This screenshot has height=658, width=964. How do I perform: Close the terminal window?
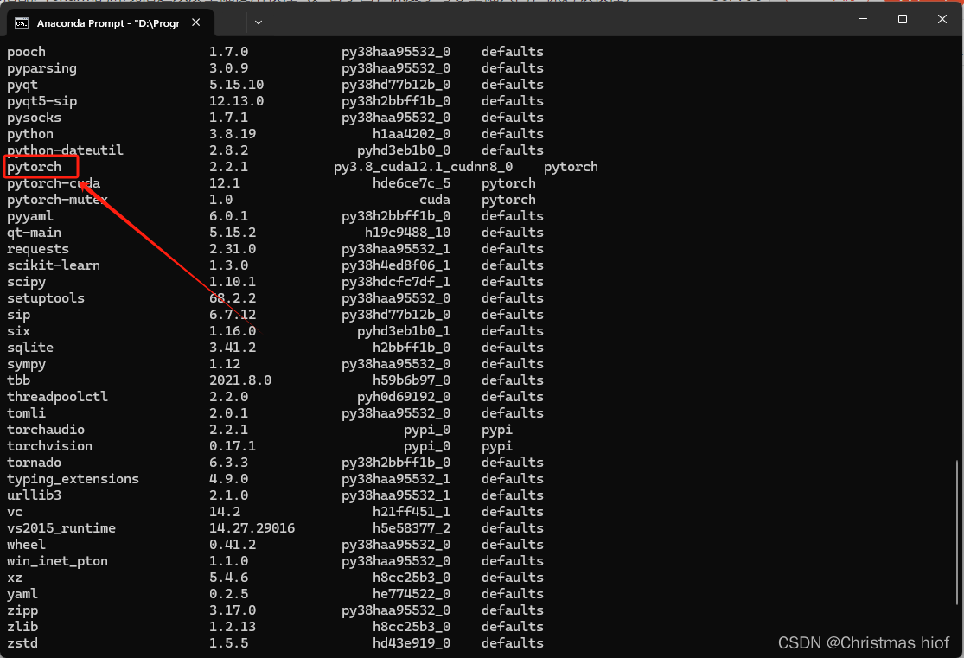tap(942, 19)
